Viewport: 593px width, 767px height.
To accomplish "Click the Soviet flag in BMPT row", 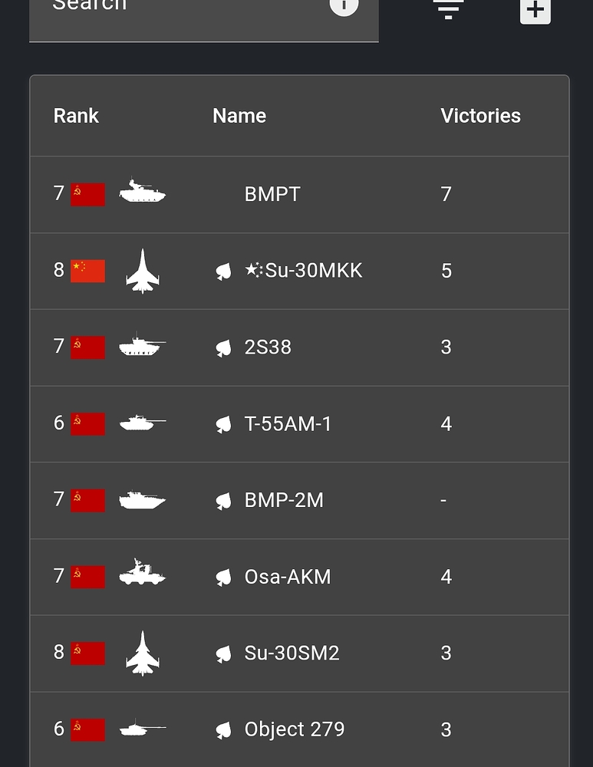I will 87,194.
